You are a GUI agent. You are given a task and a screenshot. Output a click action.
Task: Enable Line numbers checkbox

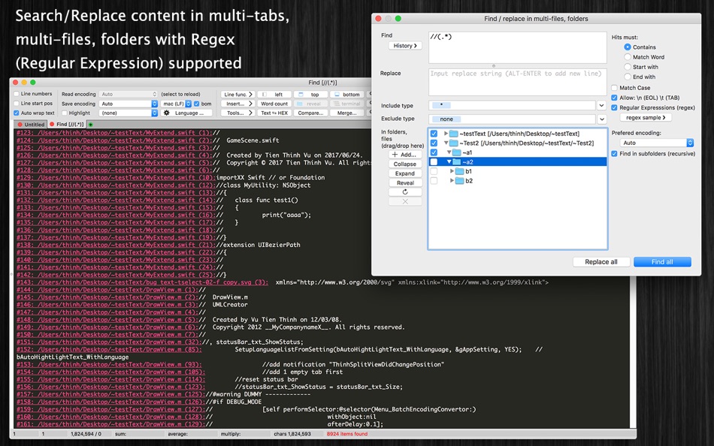[x=17, y=94]
